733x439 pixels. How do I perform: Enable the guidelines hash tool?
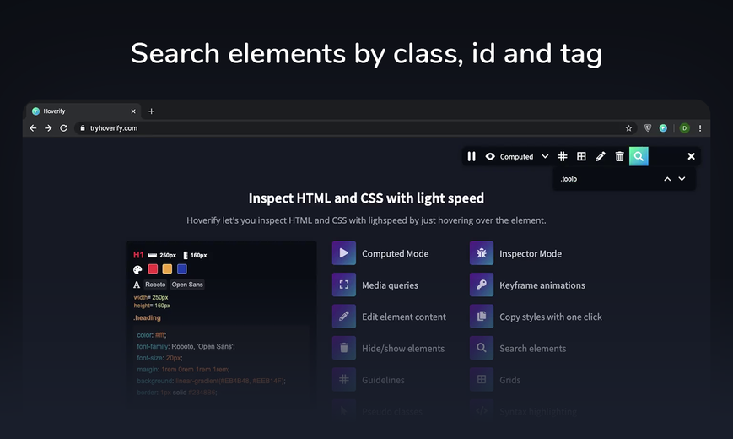click(x=563, y=156)
